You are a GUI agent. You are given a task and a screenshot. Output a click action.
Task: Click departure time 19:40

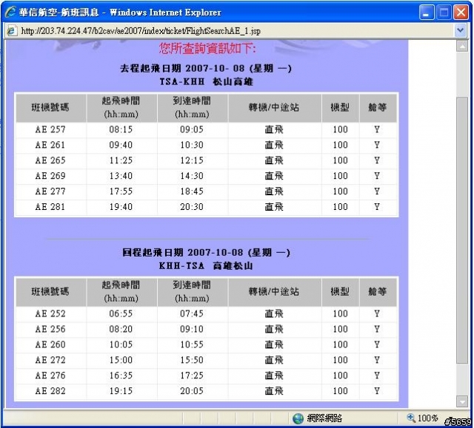pyautogui.click(x=121, y=207)
